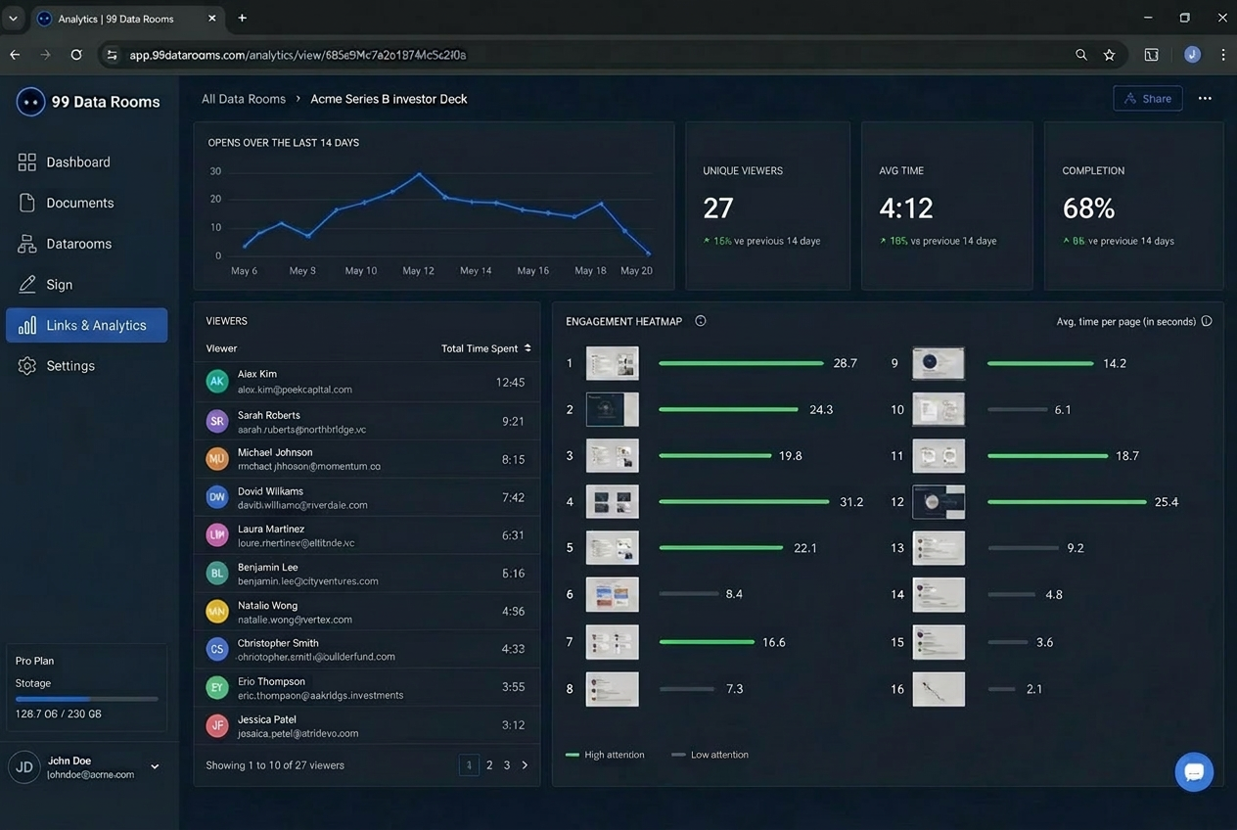The height and width of the screenshot is (830, 1237).
Task: Open the chat support bubble
Action: coord(1194,771)
